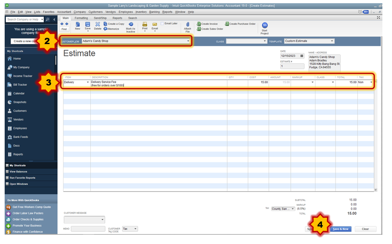Open the Markup dropdown in Delivery row
This screenshot has height=244, width=392.
coord(312,83)
